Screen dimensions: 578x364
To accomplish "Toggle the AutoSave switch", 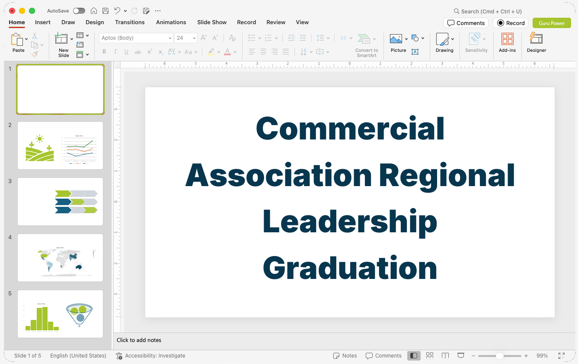I will coord(79,11).
